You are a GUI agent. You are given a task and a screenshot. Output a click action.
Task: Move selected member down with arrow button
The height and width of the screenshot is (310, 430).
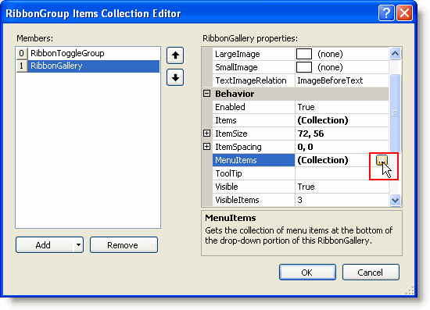(175, 77)
